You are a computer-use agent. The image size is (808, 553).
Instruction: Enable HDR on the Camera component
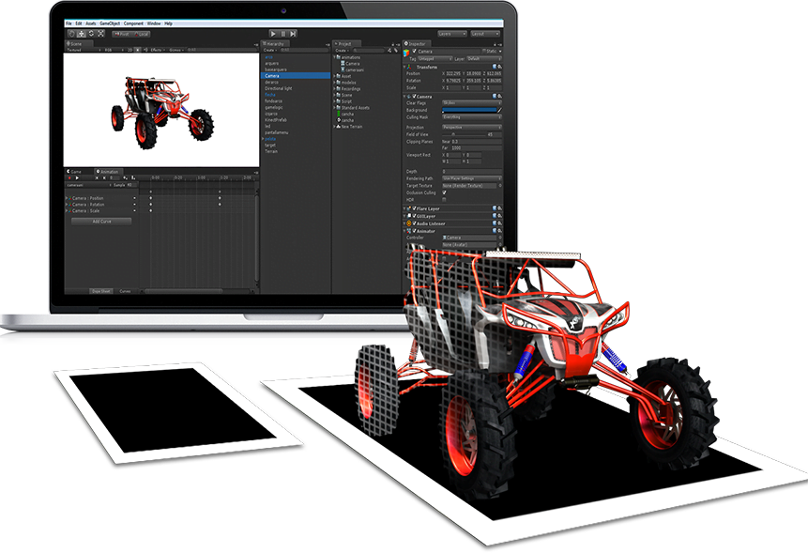tap(444, 199)
